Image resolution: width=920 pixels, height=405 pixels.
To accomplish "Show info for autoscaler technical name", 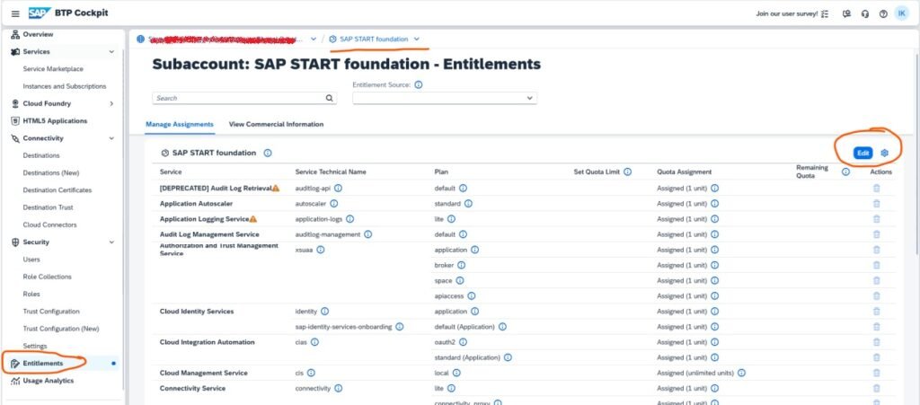I will point(334,203).
